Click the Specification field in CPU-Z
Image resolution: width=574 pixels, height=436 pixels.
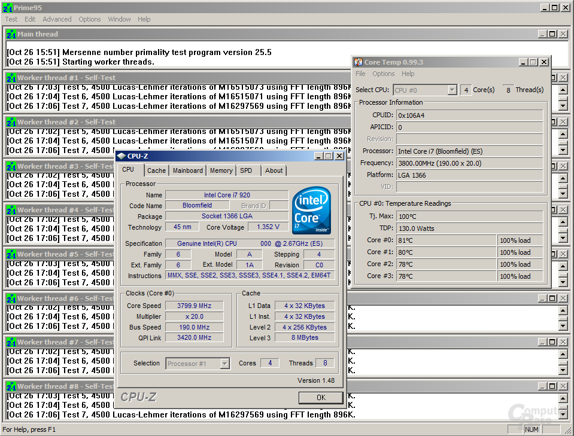point(250,243)
